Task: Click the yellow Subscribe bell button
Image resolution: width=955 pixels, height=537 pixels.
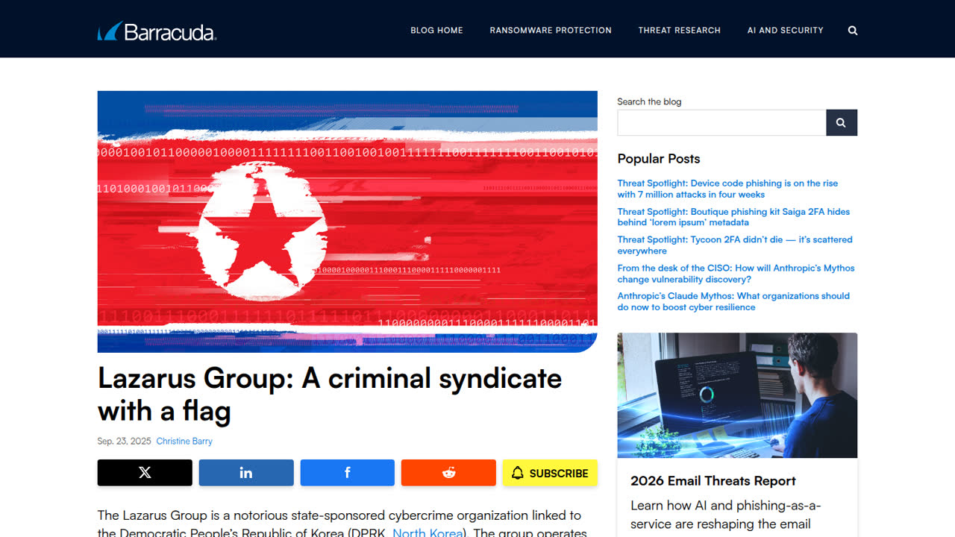Action: point(550,473)
